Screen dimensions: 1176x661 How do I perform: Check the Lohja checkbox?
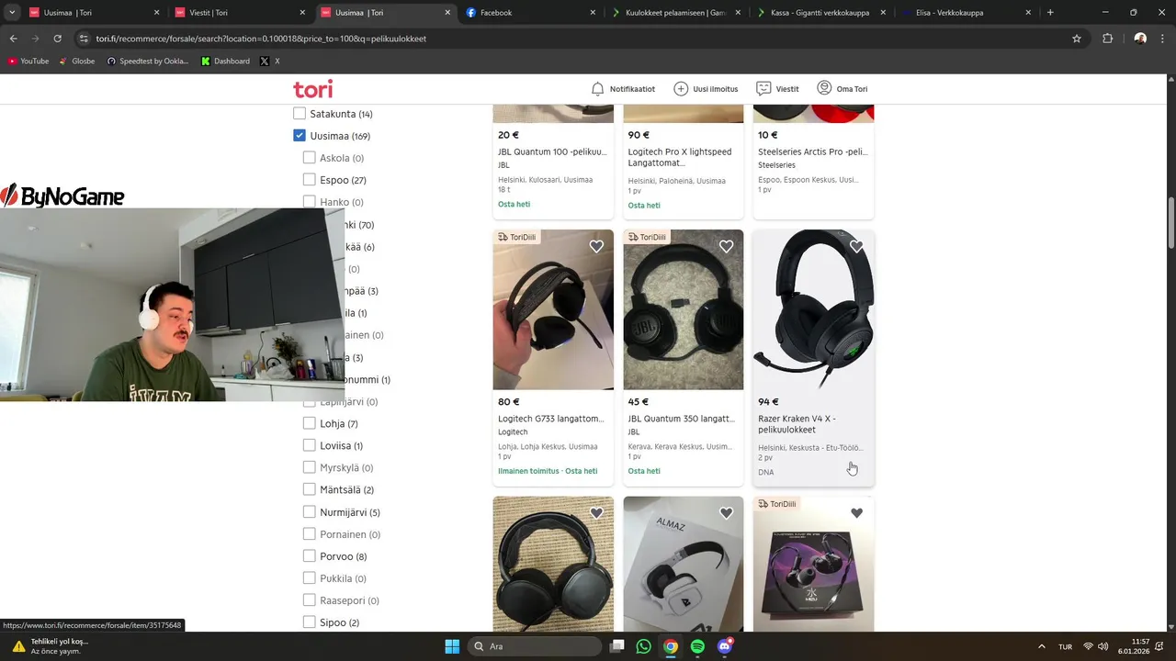pyautogui.click(x=310, y=423)
